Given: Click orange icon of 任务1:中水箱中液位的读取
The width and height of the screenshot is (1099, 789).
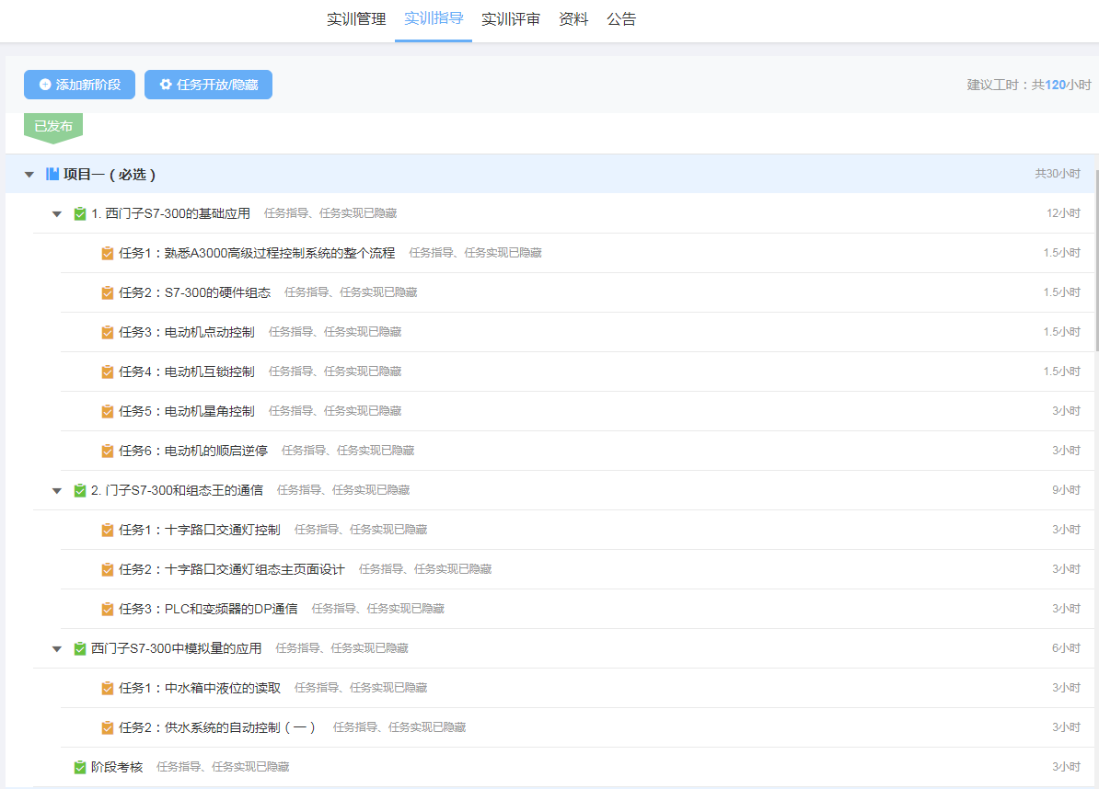Looking at the screenshot, I should [108, 688].
